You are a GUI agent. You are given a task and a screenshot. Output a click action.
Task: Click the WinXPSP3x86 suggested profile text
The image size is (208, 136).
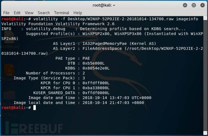pyautogui.click(x=128, y=34)
